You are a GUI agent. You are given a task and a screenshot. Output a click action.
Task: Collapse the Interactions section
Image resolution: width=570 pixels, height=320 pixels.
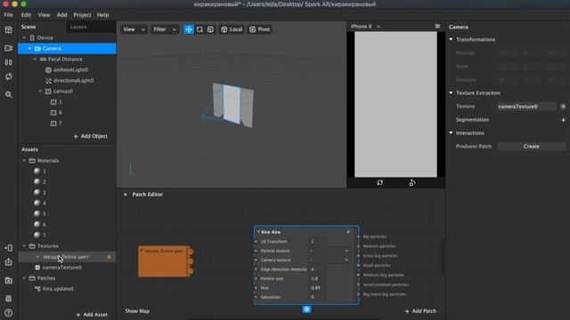click(x=452, y=133)
